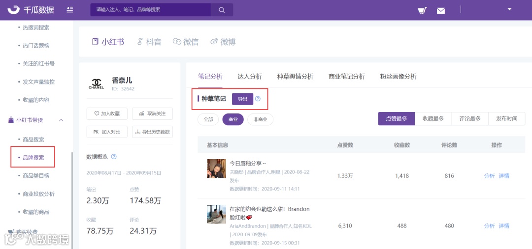Click the 加入收藏 button
The width and height of the screenshot is (532, 249).
[107, 113]
